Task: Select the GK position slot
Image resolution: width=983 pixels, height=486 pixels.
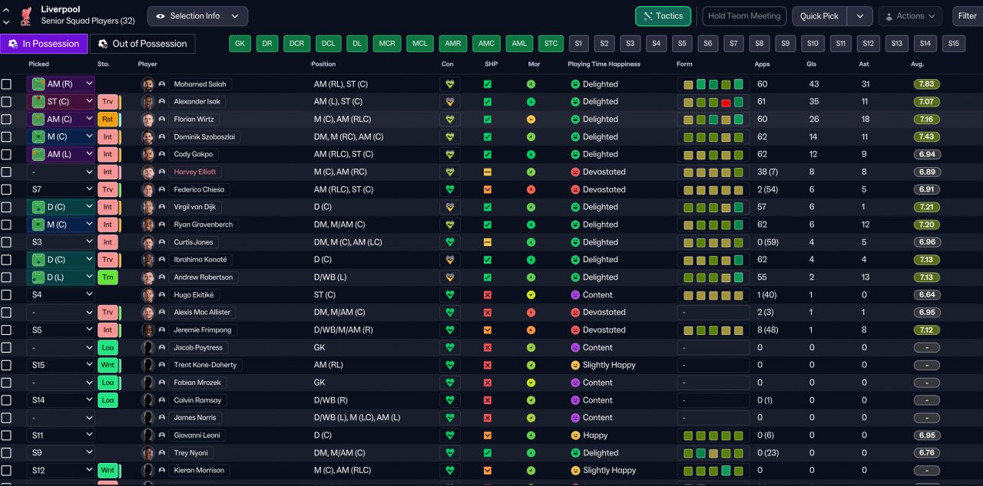Action: pyautogui.click(x=240, y=44)
